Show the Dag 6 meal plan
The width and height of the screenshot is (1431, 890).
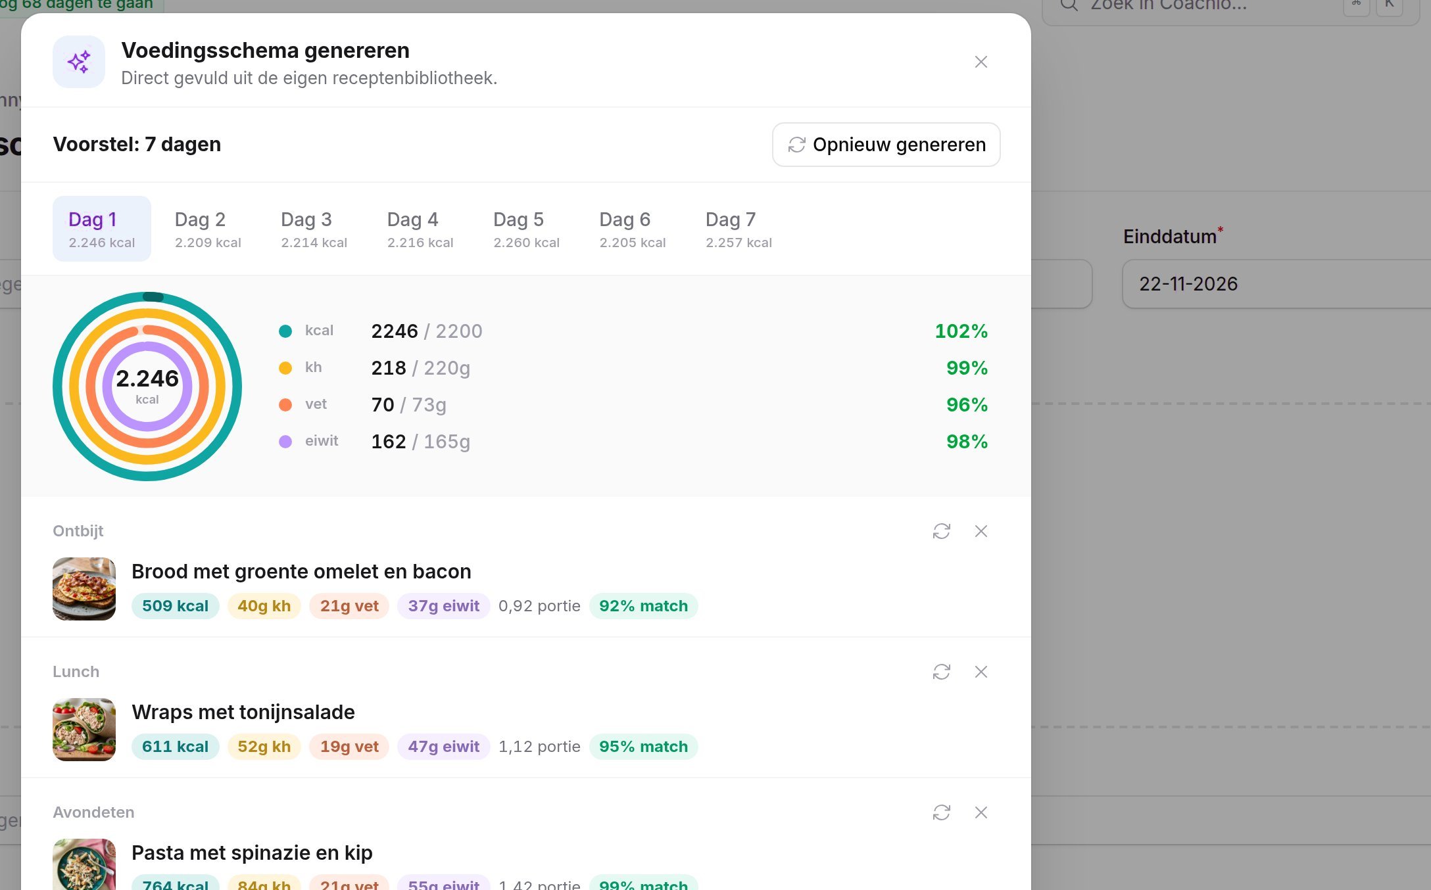coord(633,229)
